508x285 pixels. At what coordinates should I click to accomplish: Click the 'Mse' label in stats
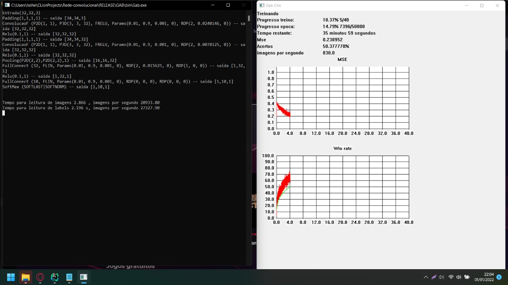262,40
